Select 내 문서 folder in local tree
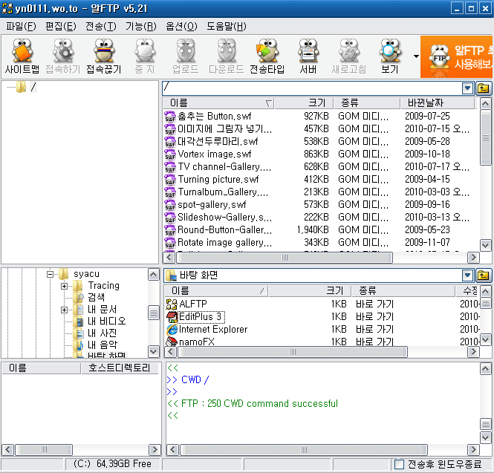Screen dimensions: 494x473 102,310
